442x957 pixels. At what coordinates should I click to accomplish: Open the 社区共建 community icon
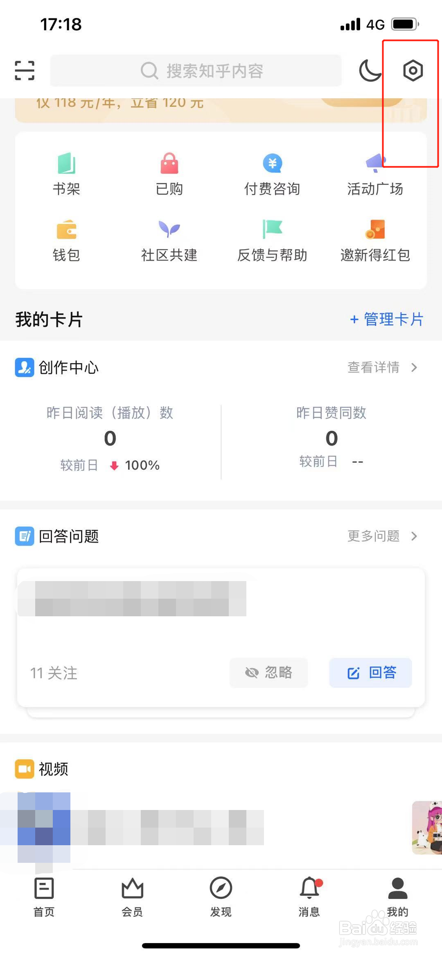(169, 229)
